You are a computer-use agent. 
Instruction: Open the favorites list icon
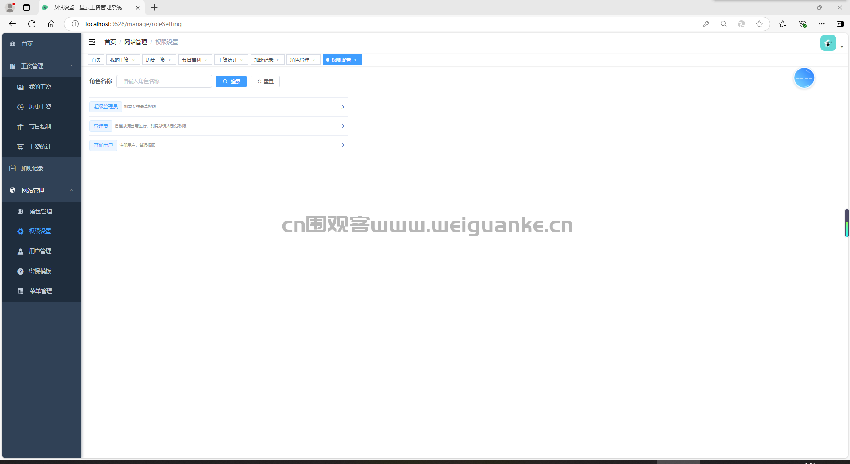tap(783, 24)
